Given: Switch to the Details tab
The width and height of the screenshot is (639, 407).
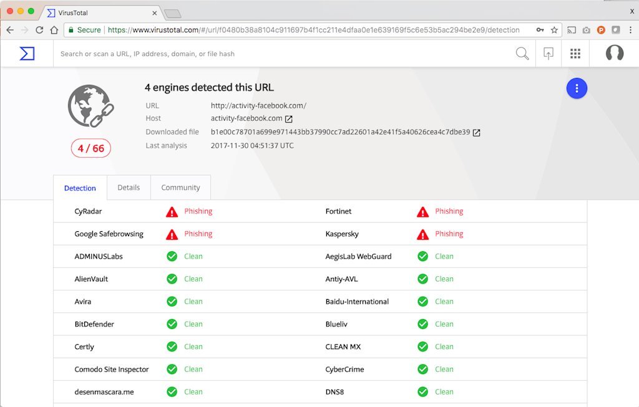Looking at the screenshot, I should tap(129, 188).
